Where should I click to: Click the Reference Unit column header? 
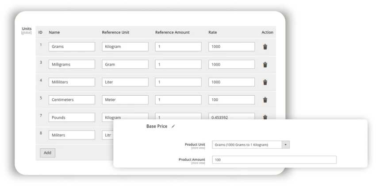[x=115, y=32]
